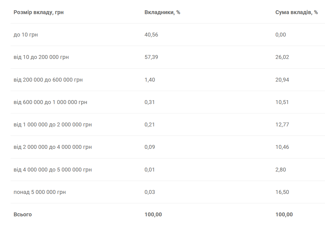Click 'від 4 000 000 до 5 000 000 грн'
This screenshot has width=325, height=226.
(x=53, y=170)
